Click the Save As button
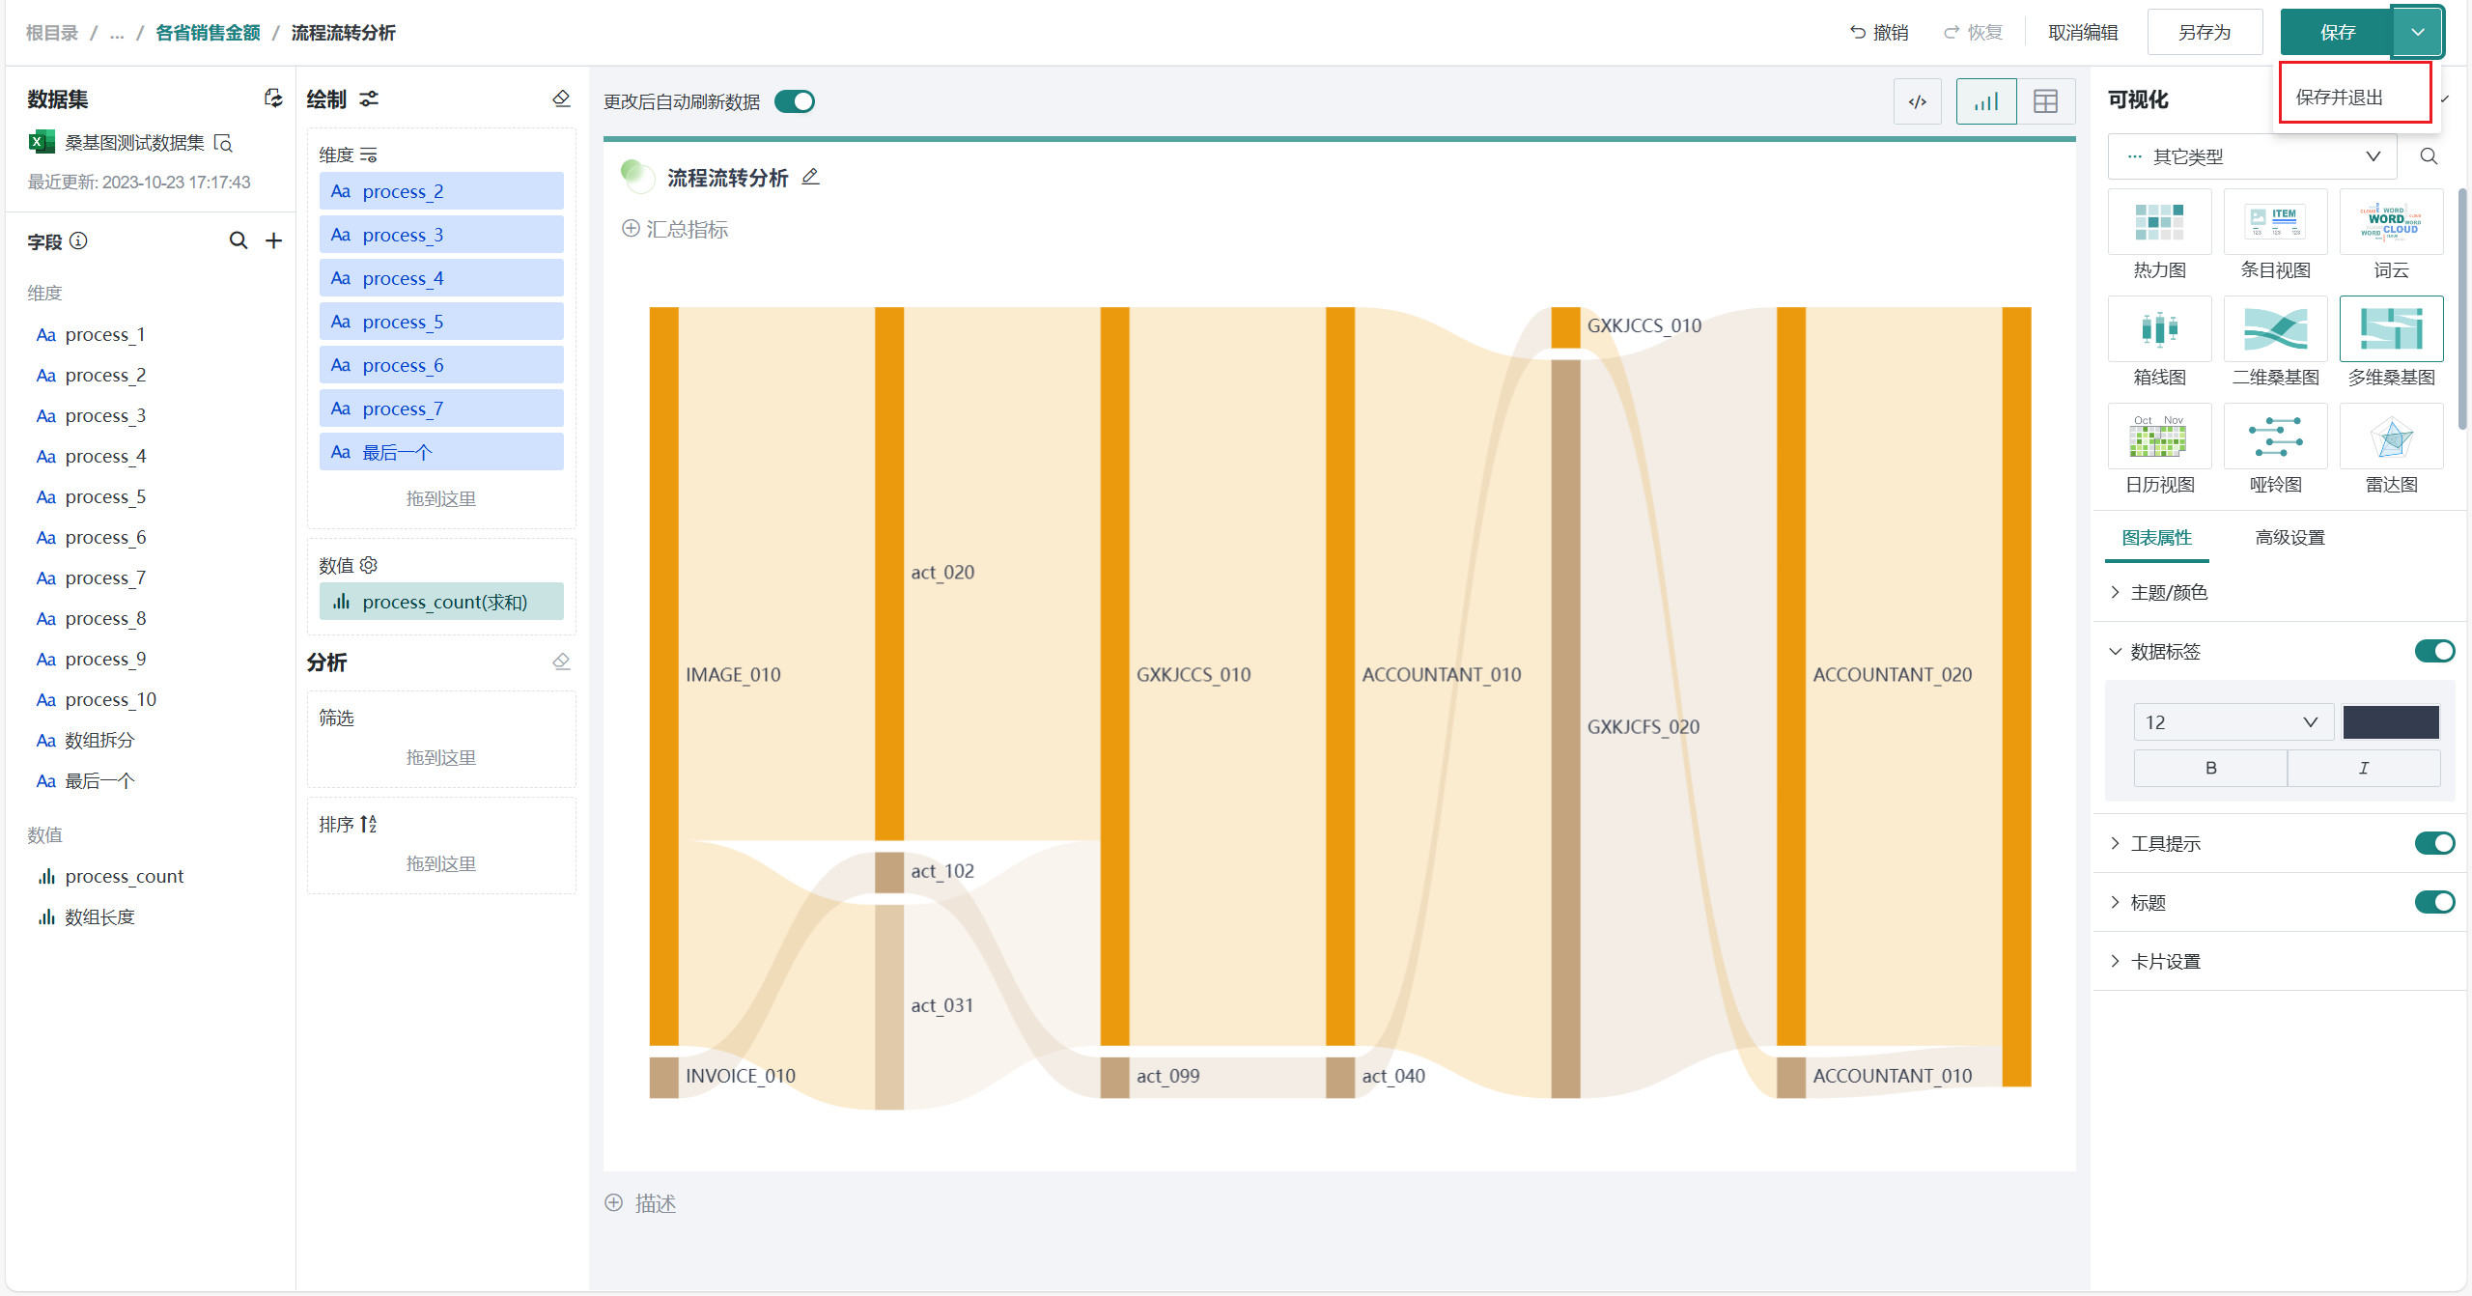The image size is (2472, 1296). [x=2205, y=33]
